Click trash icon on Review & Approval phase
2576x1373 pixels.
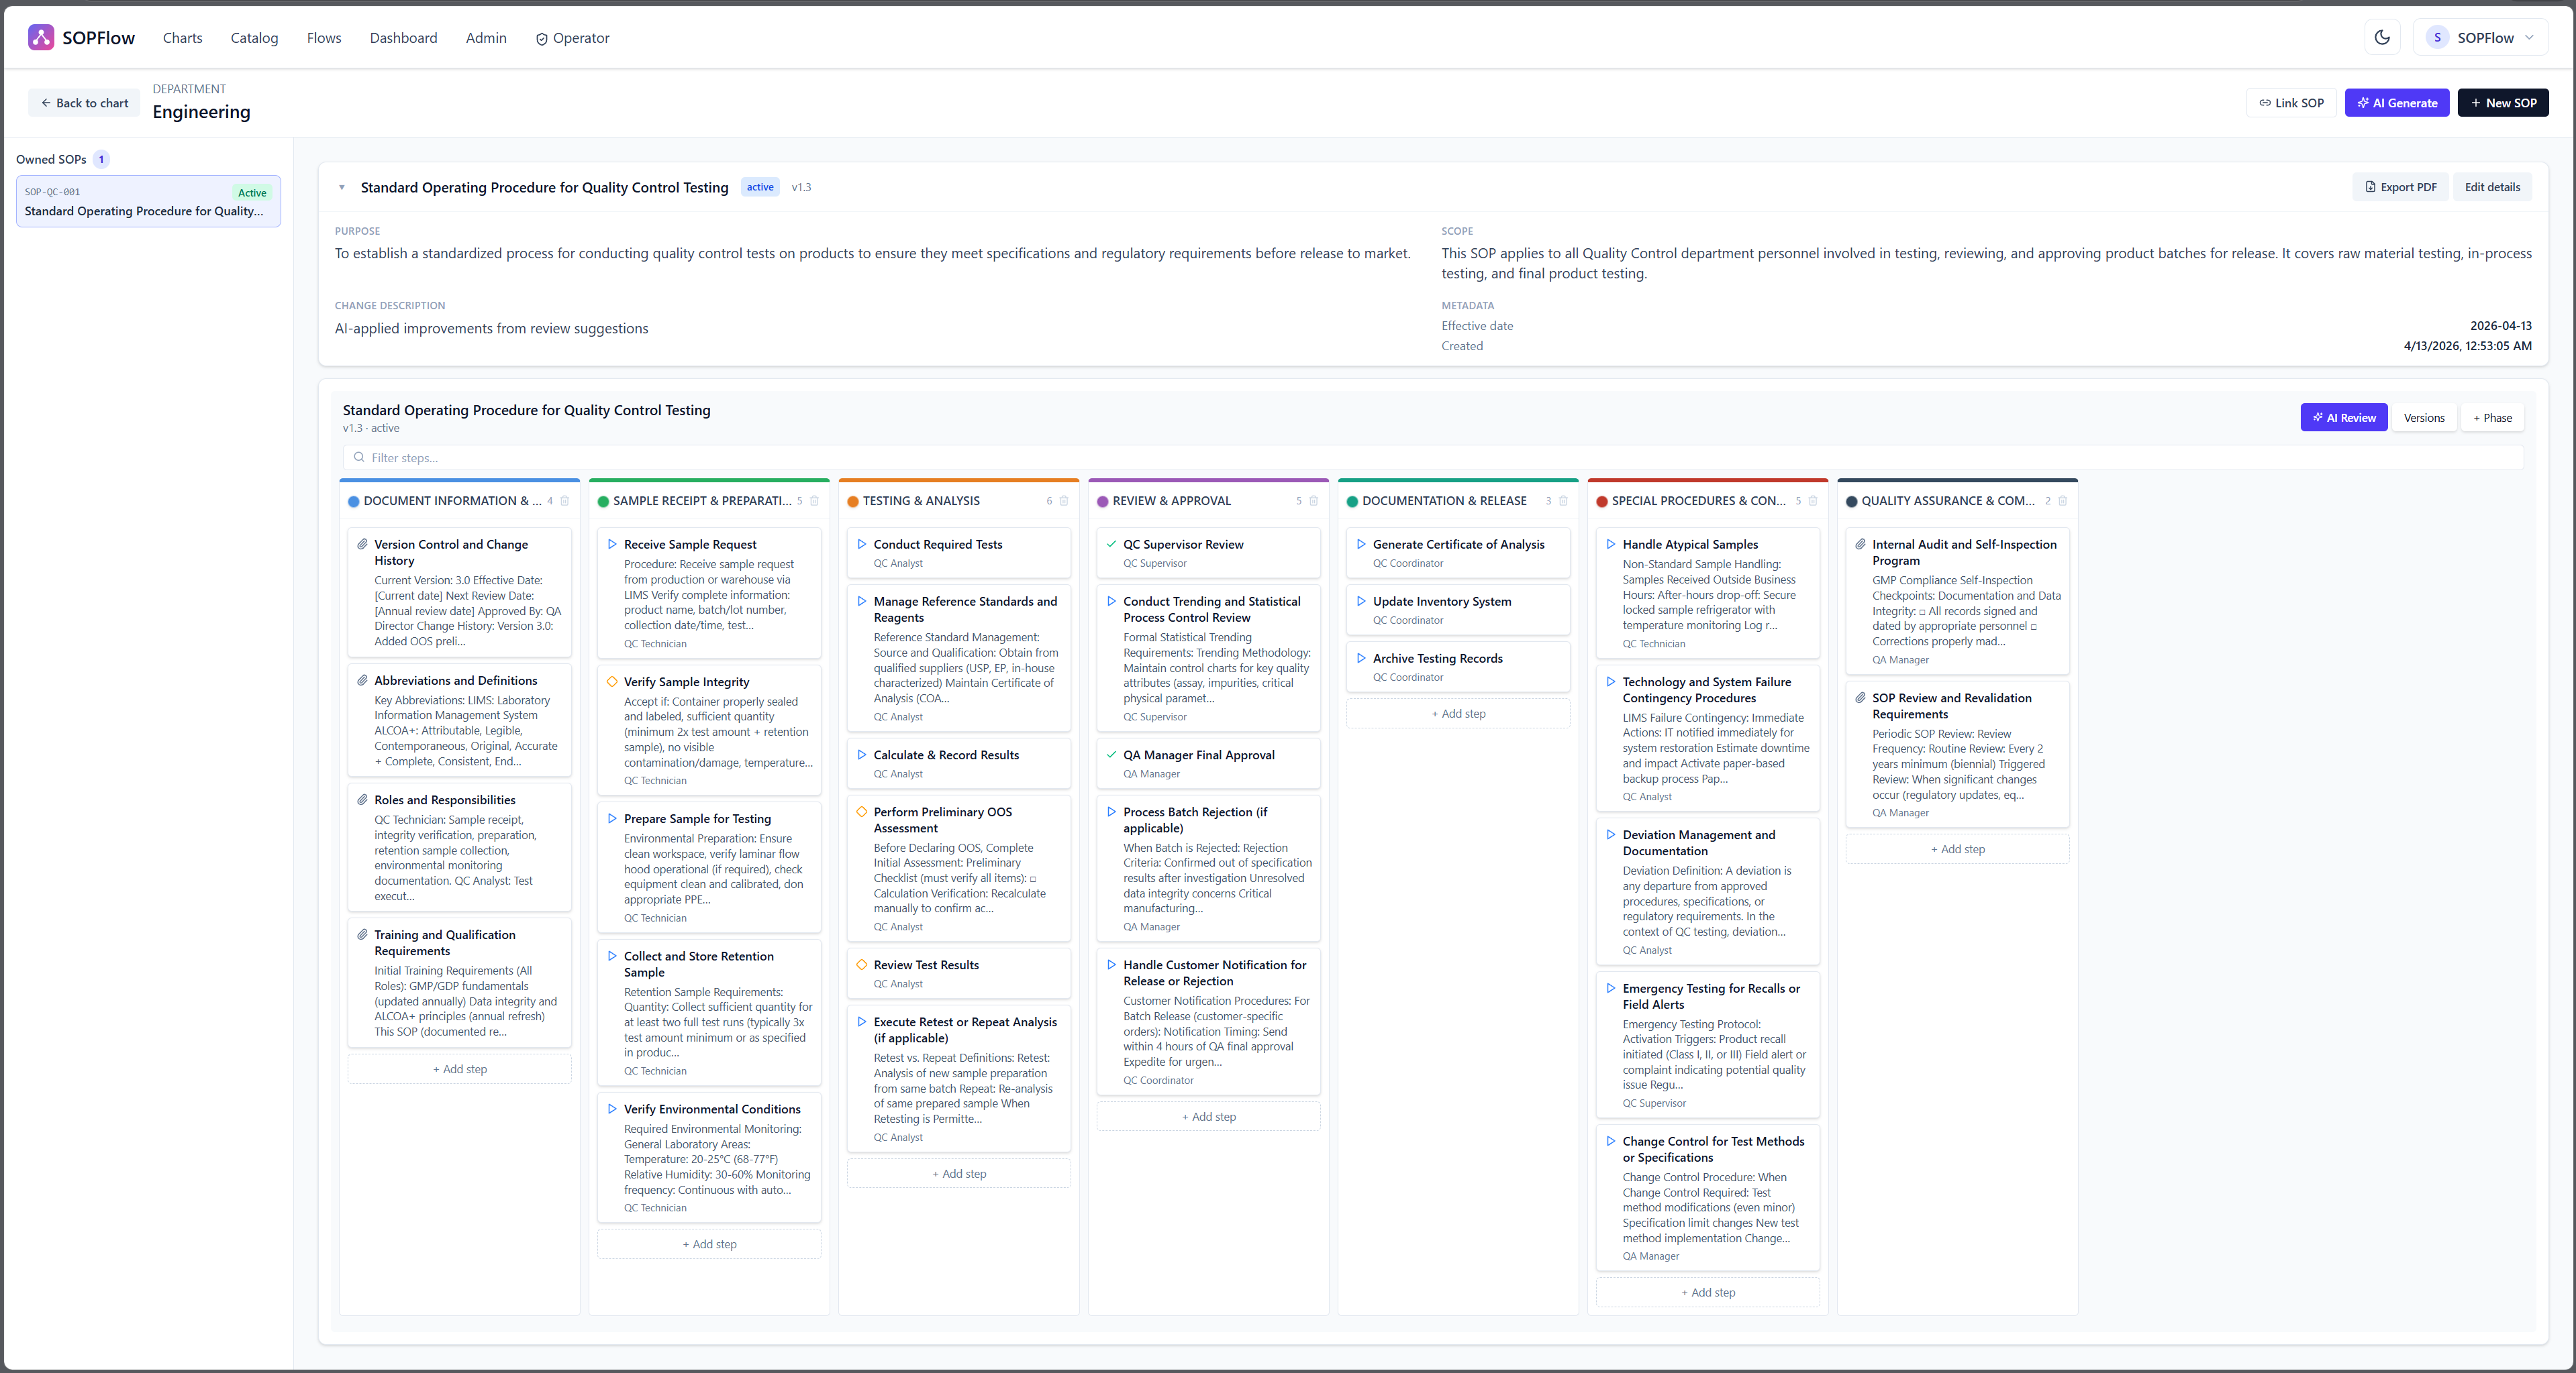(x=1313, y=500)
